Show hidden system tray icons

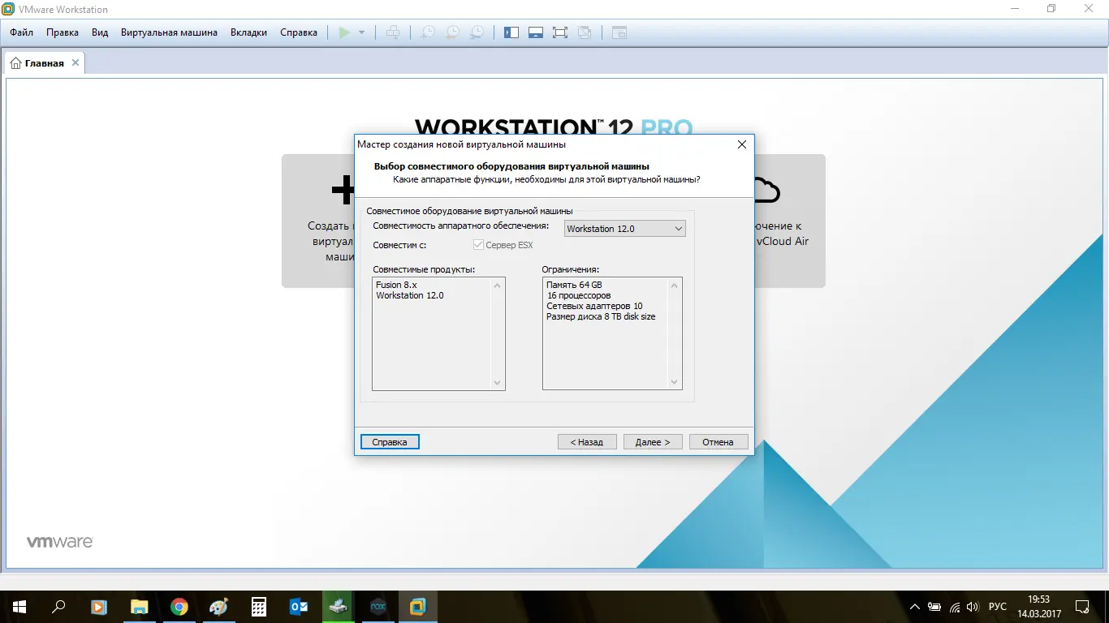[x=915, y=607]
